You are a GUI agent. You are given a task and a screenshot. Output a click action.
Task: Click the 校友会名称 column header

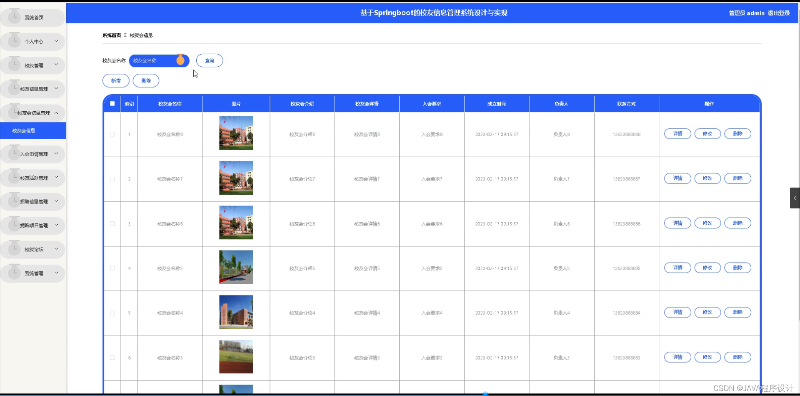[x=170, y=104]
